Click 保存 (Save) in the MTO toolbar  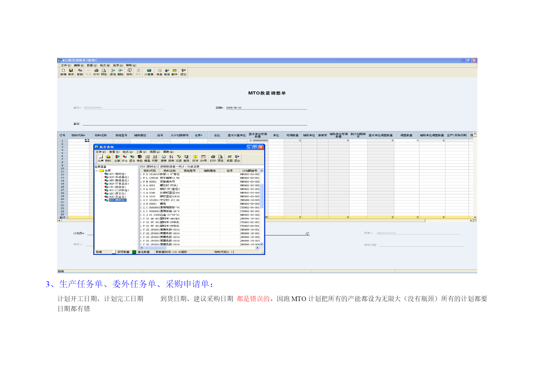coord(71,72)
